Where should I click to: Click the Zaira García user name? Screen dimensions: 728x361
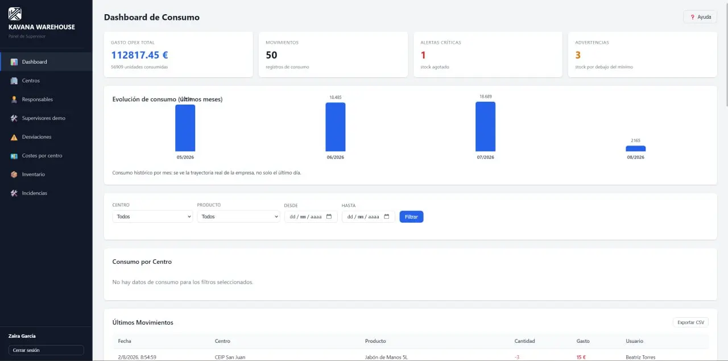pyautogui.click(x=22, y=336)
